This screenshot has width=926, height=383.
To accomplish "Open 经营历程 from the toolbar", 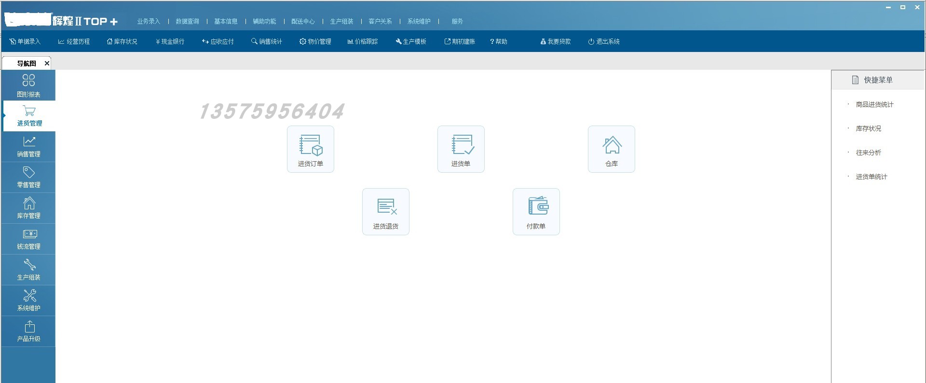I will 74,42.
